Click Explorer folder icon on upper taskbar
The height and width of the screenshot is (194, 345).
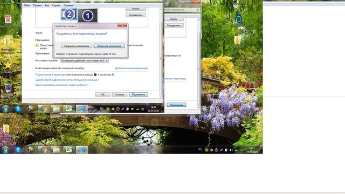pyautogui.click(x=56, y=109)
